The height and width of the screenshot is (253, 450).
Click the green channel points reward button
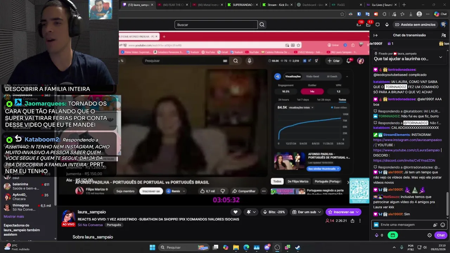(x=393, y=235)
